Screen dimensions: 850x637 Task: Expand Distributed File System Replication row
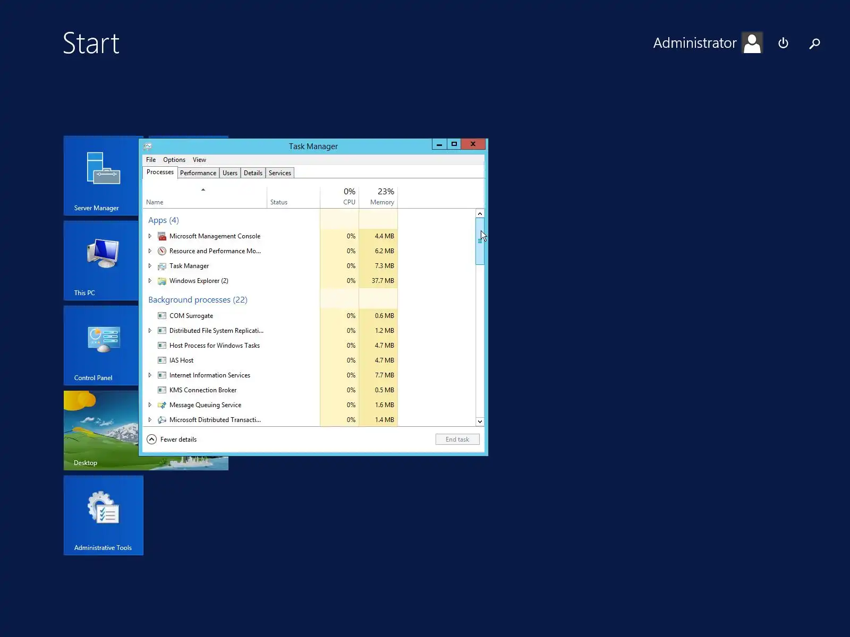point(150,331)
